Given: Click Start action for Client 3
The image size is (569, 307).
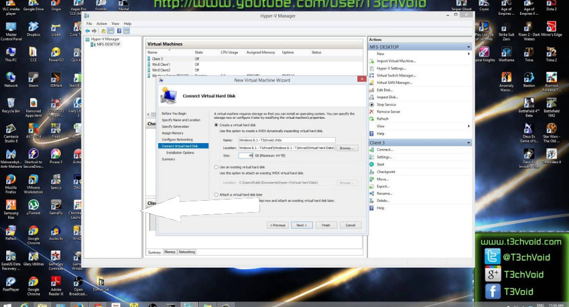Looking at the screenshot, I should point(380,164).
